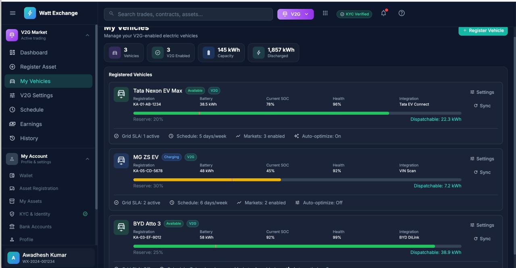
Task: Toggle Auto-optimize On for Tata Nexon
Action: tap(318, 136)
